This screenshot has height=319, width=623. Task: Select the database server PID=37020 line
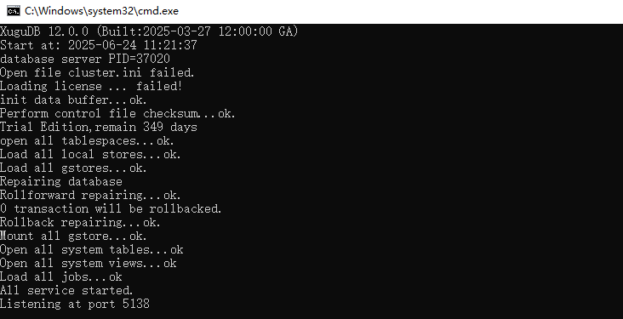tap(85, 59)
